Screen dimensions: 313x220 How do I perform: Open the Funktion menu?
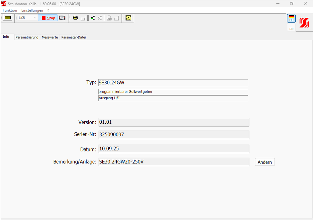[x=10, y=10]
